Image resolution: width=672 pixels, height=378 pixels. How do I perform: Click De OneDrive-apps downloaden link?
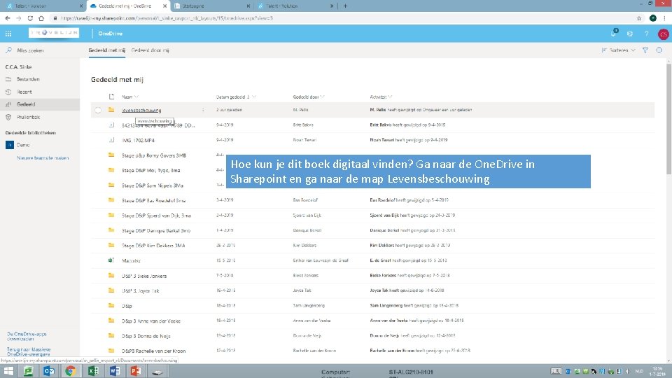point(27,336)
